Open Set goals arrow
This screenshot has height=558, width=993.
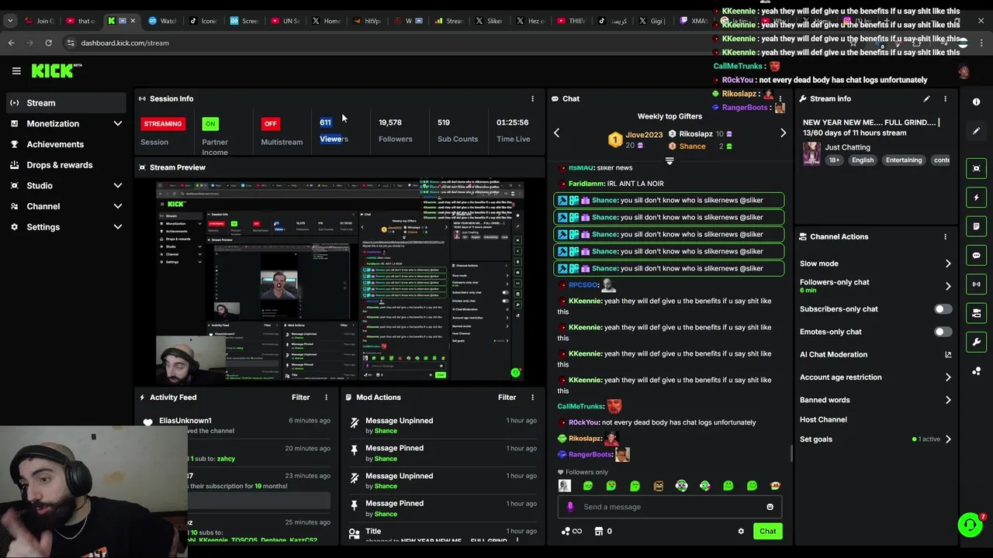coord(948,439)
